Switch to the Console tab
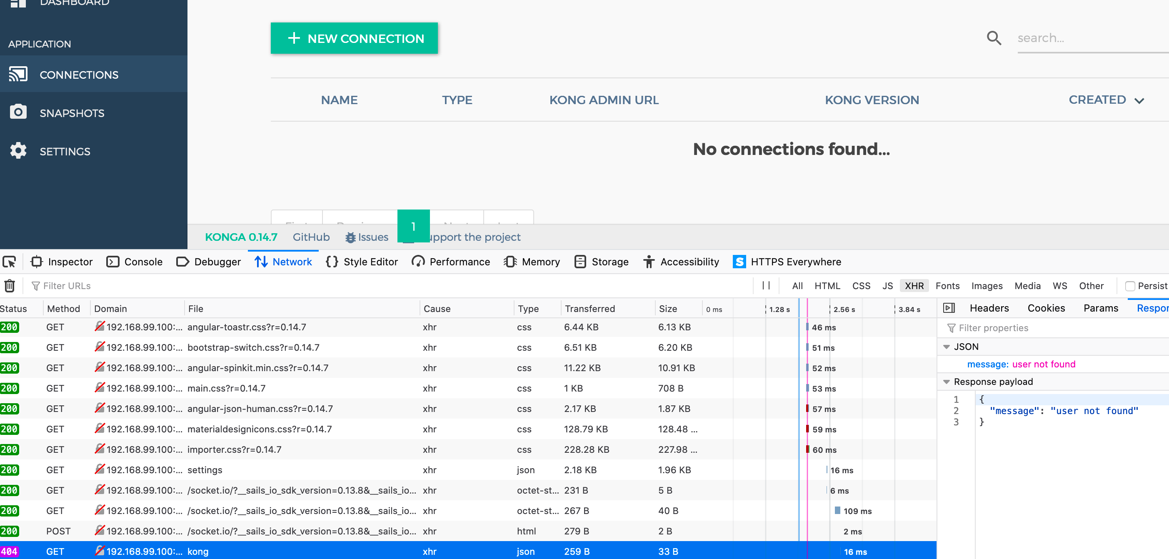The width and height of the screenshot is (1169, 559). 134,262
